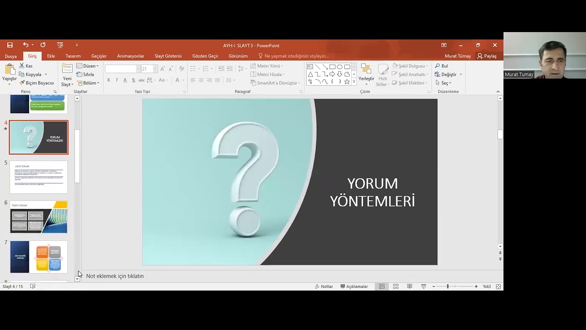The height and width of the screenshot is (330, 586).
Task: Expand the shapes gallery more arrow
Action: coord(354,82)
